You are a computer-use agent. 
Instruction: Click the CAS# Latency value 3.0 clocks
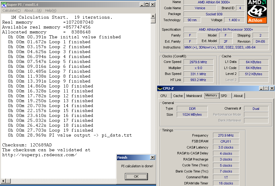[226, 147]
